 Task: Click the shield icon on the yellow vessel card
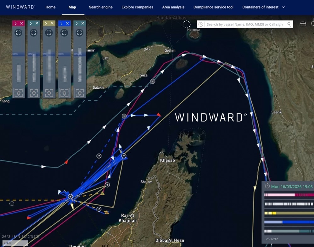pyautogui.click(x=49, y=93)
